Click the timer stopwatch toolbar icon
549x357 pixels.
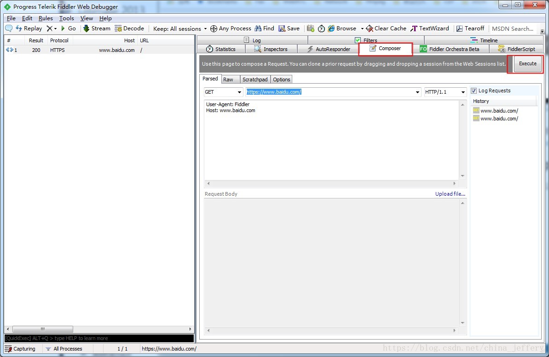coord(321,28)
